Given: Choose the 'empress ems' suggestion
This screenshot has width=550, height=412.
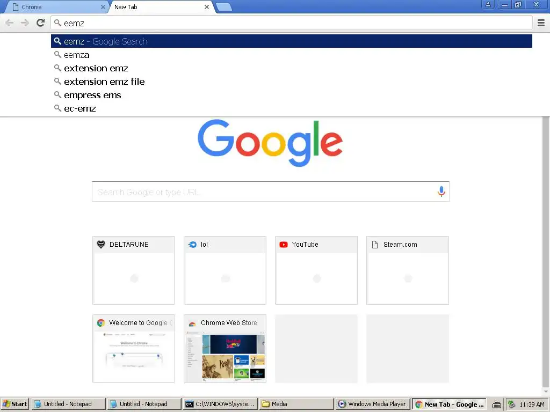Looking at the screenshot, I should point(292,95).
